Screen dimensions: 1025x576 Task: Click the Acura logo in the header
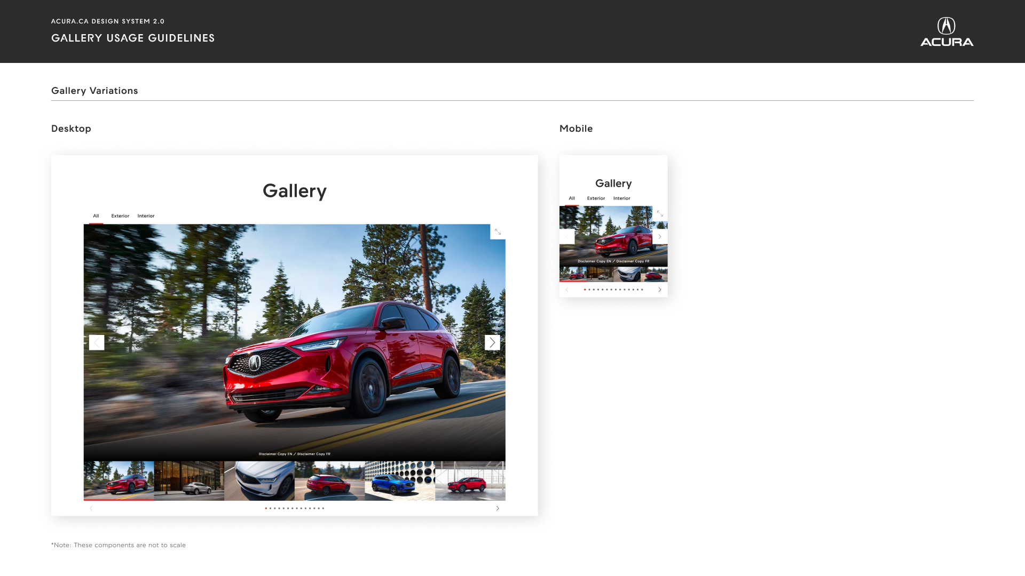[947, 31]
